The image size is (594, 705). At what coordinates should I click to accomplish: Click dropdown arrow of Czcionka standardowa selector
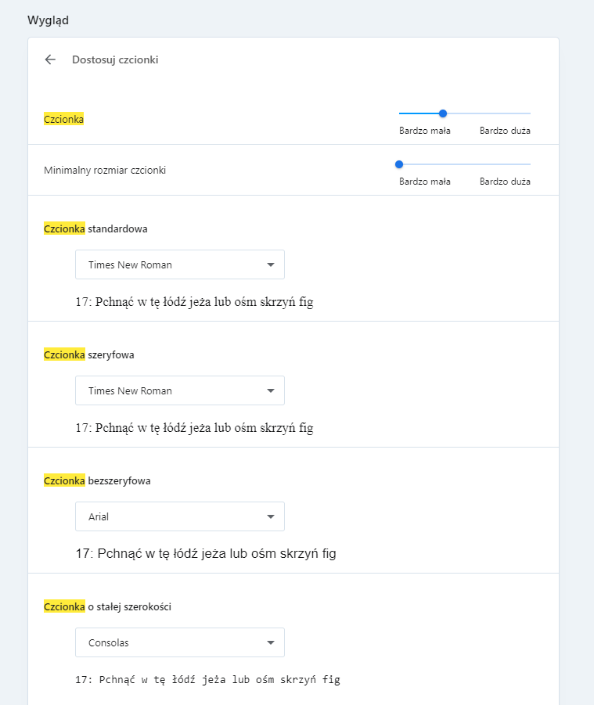click(x=271, y=264)
